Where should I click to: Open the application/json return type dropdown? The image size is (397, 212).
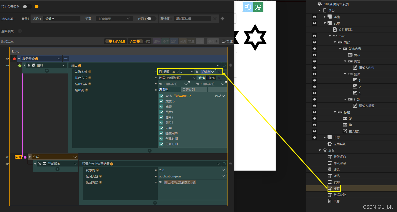click(192, 176)
